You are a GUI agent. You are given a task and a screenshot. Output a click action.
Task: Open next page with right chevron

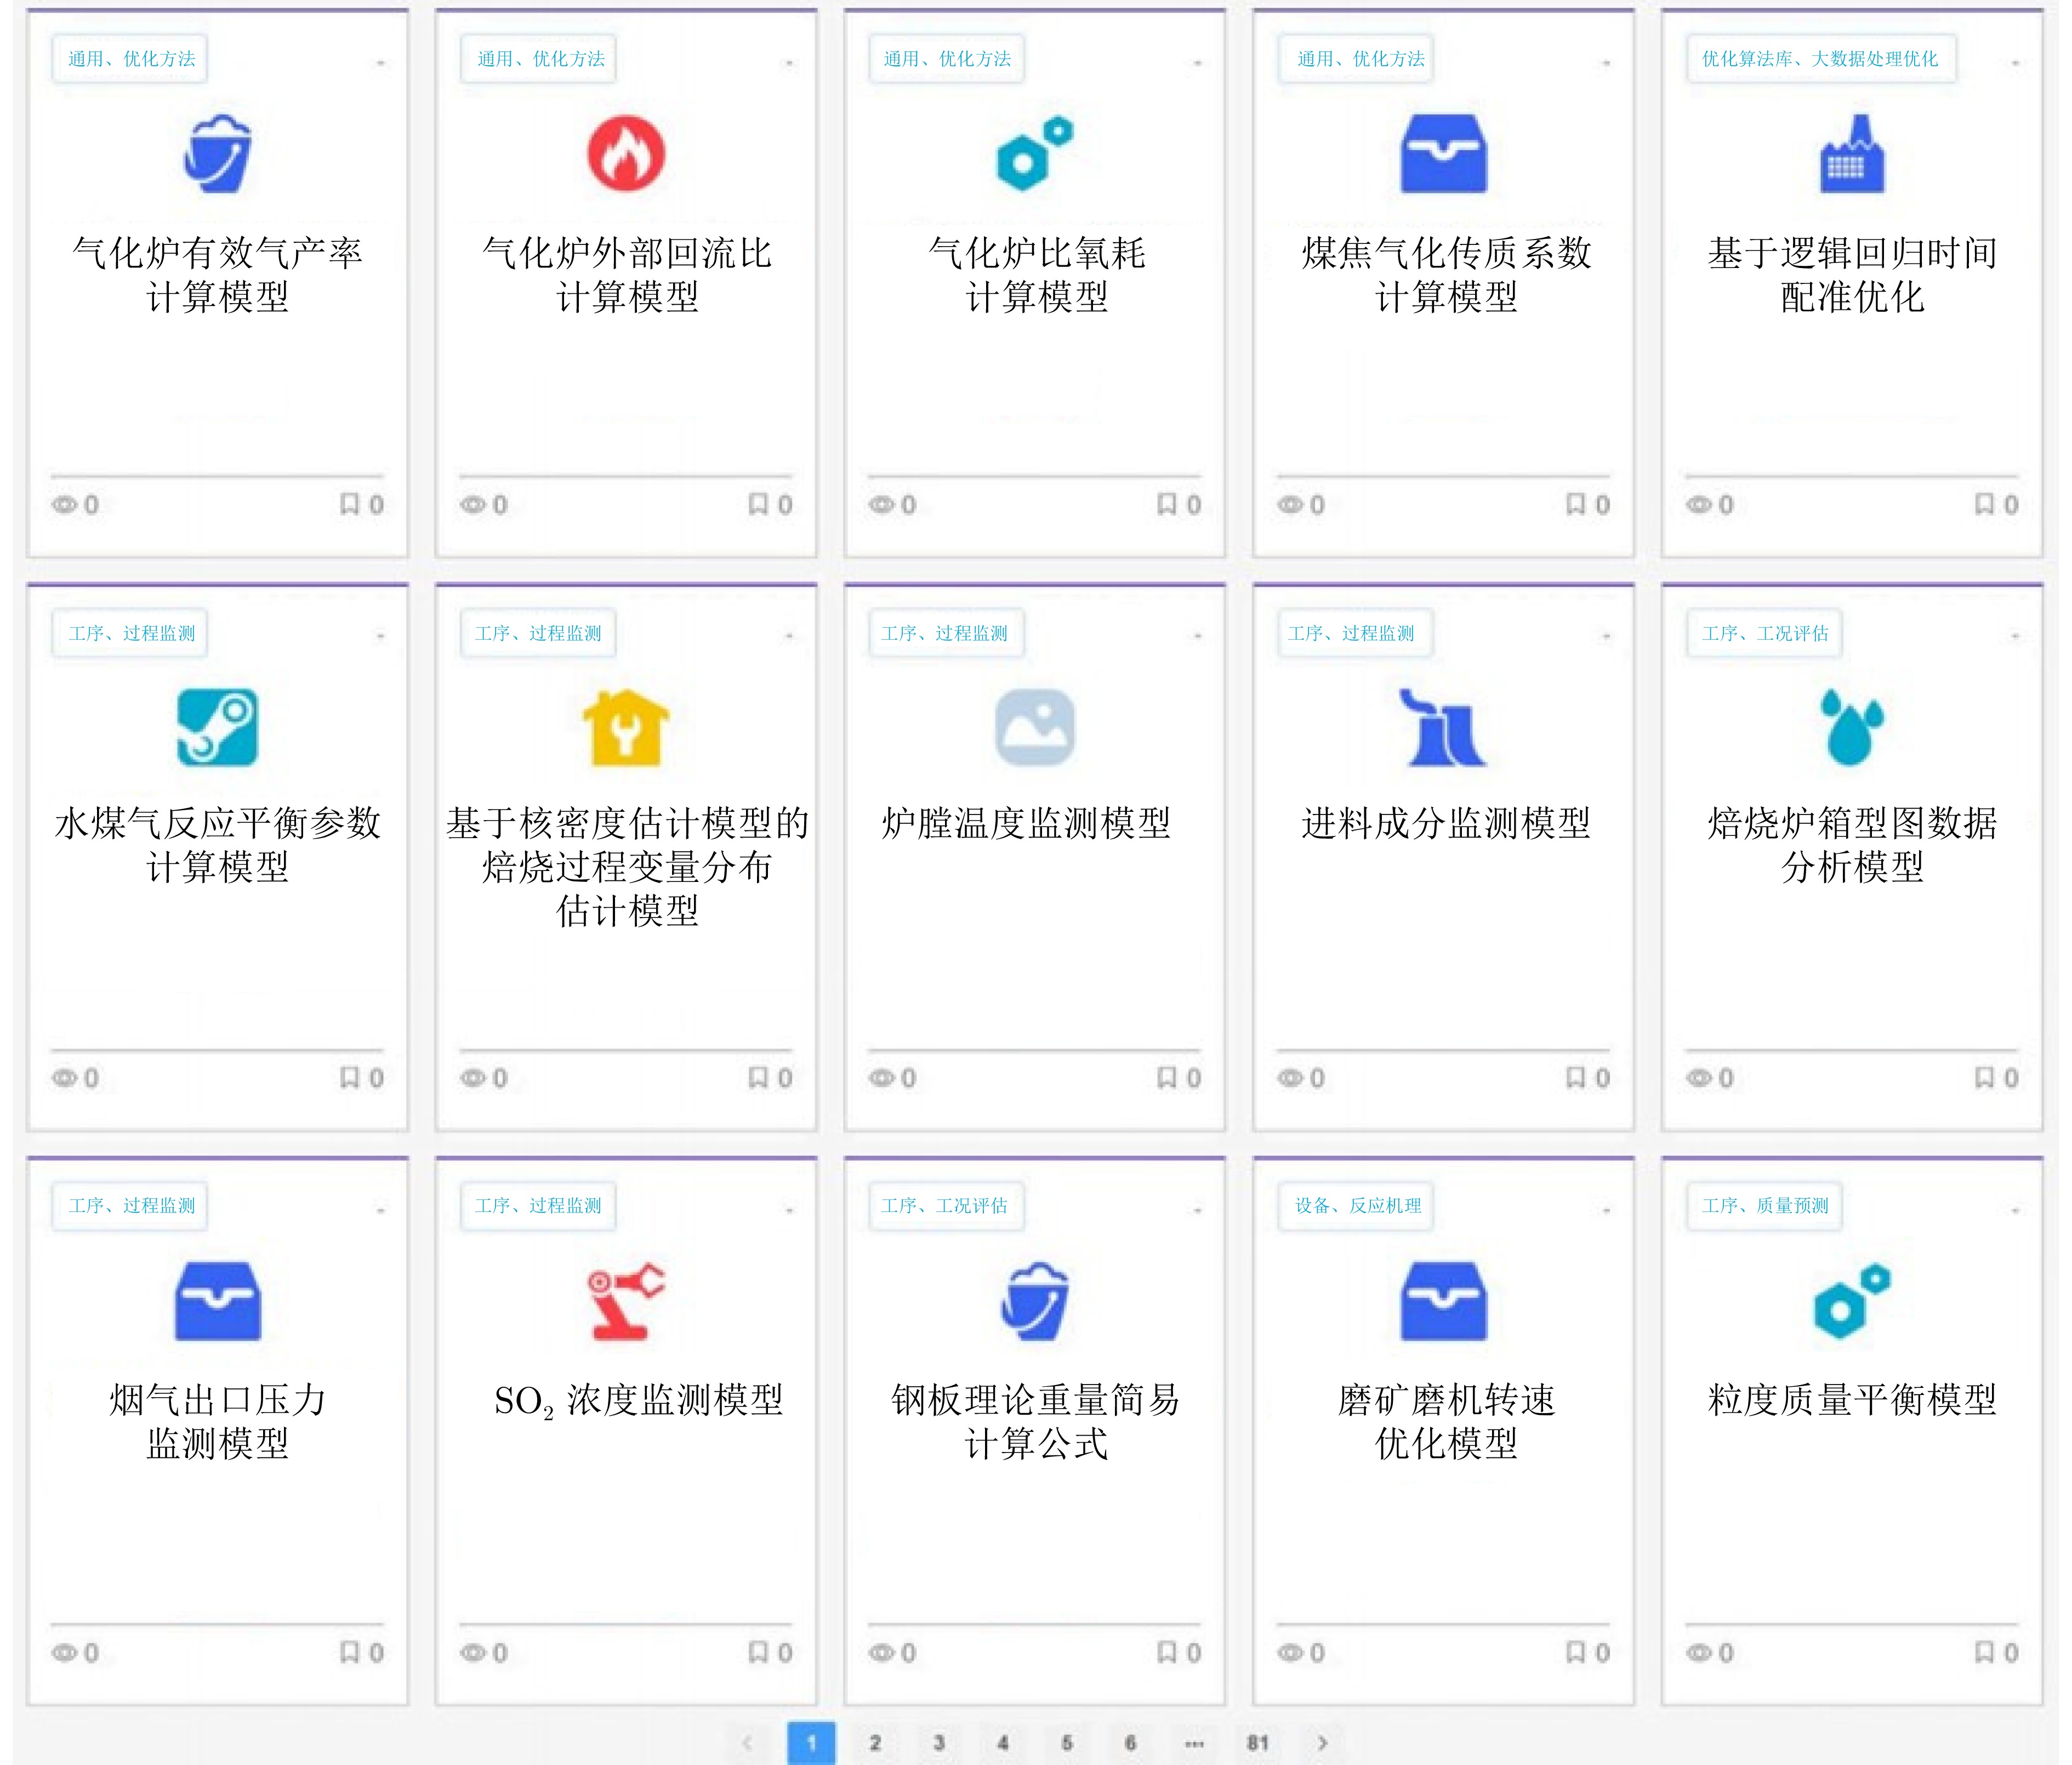click(1322, 1743)
